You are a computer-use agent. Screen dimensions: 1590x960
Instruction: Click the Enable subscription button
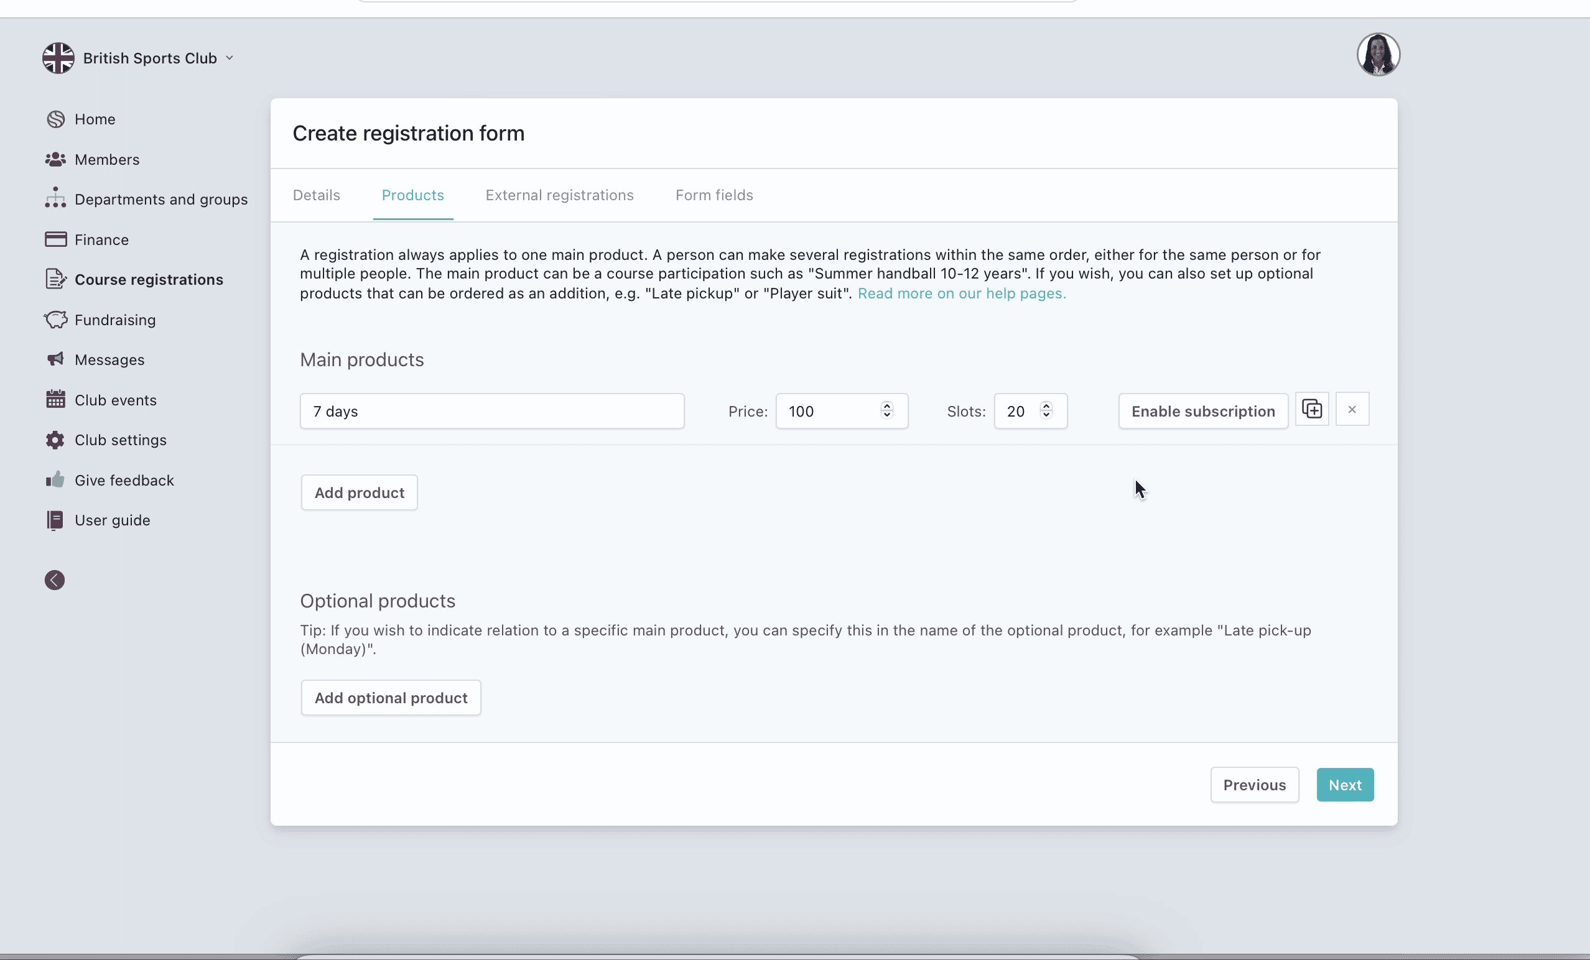click(1203, 411)
